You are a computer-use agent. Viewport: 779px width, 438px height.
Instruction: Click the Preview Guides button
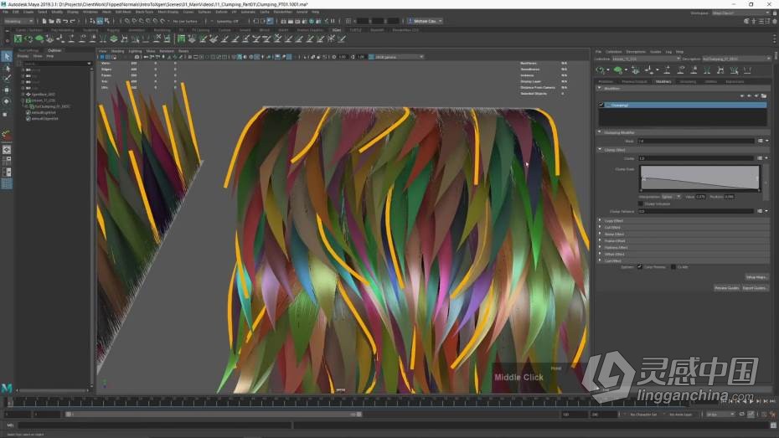(725, 287)
